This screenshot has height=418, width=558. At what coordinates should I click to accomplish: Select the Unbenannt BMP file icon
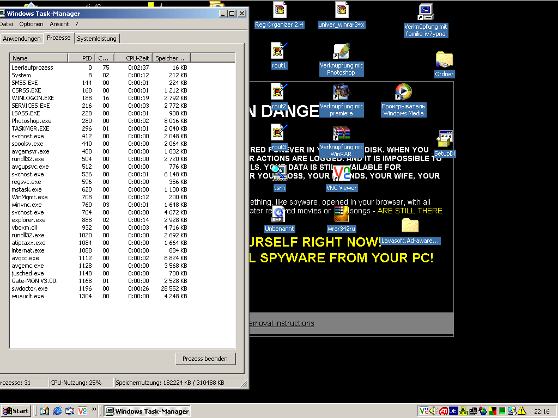(280, 219)
